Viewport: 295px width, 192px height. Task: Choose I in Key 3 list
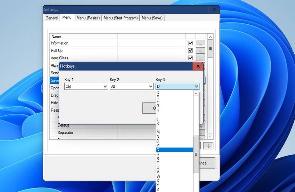(175, 114)
